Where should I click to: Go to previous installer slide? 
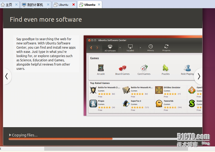pos(7,76)
